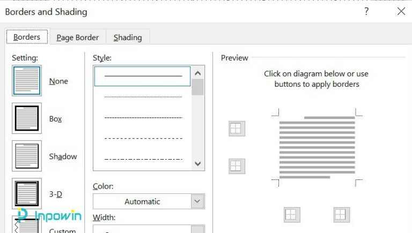Toggle the left border button under Preview
The height and width of the screenshot is (233, 412).
(292, 215)
